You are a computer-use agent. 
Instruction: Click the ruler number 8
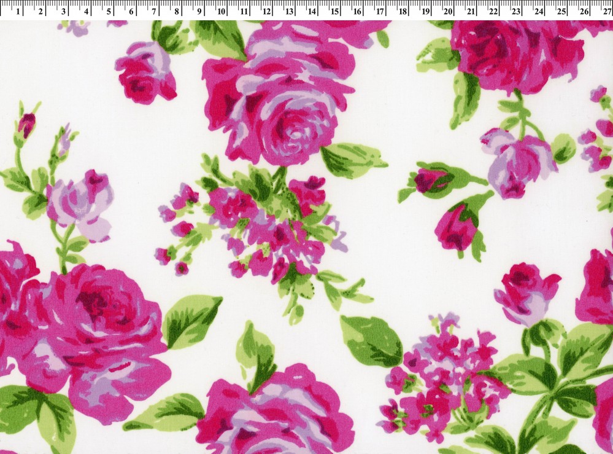(177, 11)
